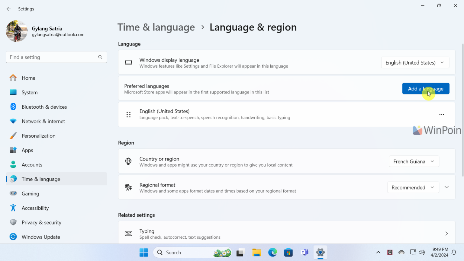464x261 pixels.
Task: Click the Time & language breadcrumb
Action: [156, 27]
